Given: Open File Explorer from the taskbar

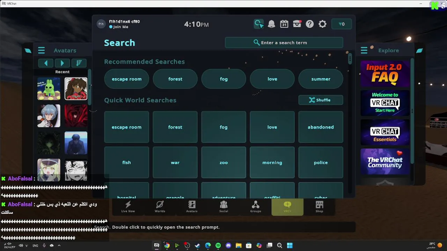Looking at the screenshot, I should (239, 245).
